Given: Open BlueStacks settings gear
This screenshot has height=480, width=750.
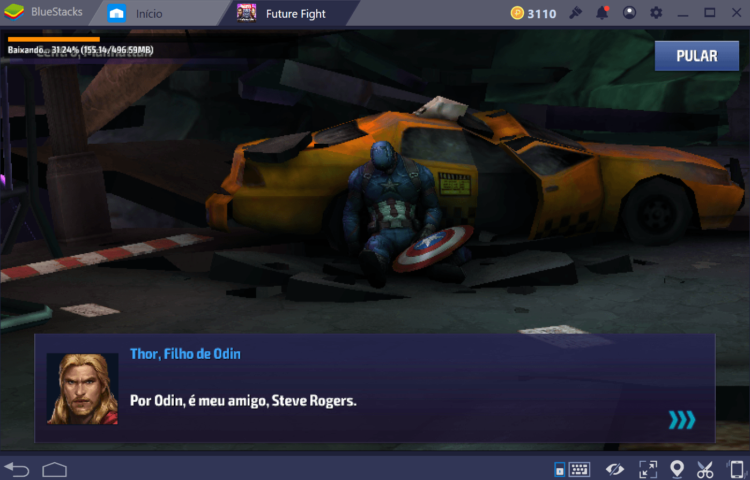Looking at the screenshot, I should [656, 13].
